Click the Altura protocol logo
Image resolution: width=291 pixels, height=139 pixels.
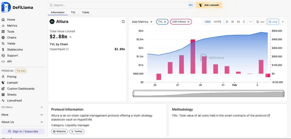click(x=52, y=22)
